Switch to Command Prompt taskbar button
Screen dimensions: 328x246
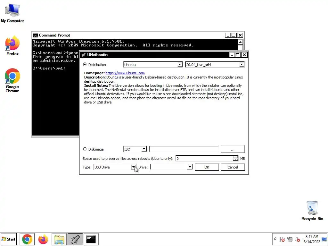click(91, 239)
